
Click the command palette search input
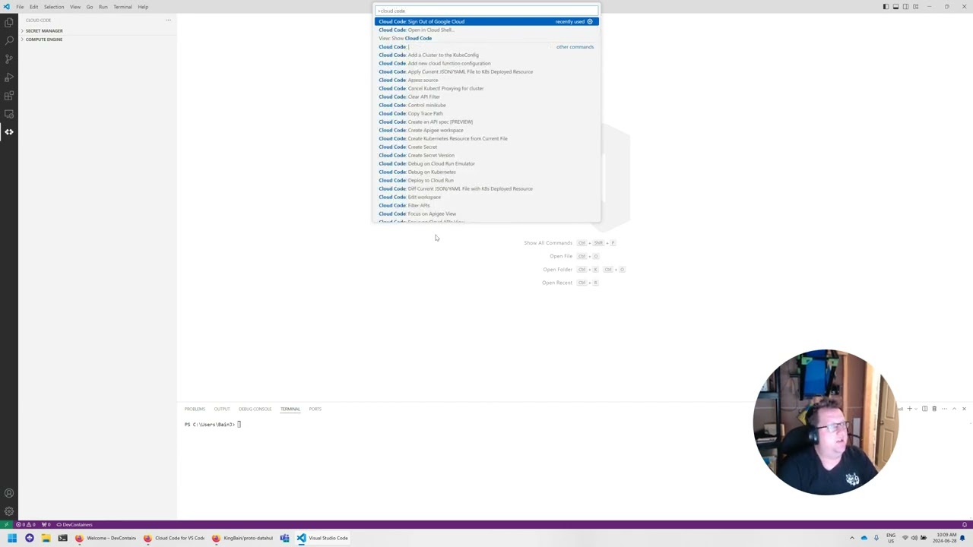click(486, 11)
